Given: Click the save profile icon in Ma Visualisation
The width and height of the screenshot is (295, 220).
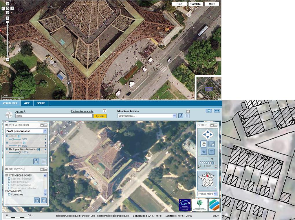Looking at the screenshot, I should coord(36,161).
